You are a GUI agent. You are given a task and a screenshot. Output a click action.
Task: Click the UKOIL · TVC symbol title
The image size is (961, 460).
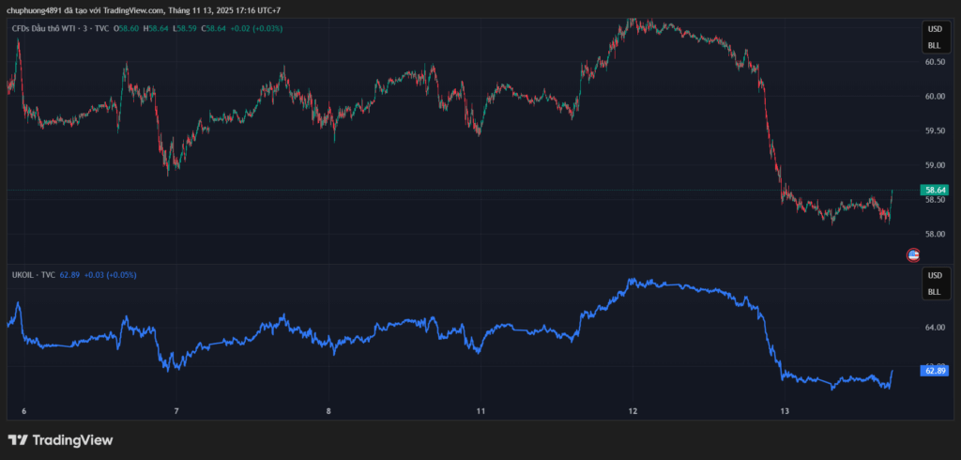click(x=32, y=275)
